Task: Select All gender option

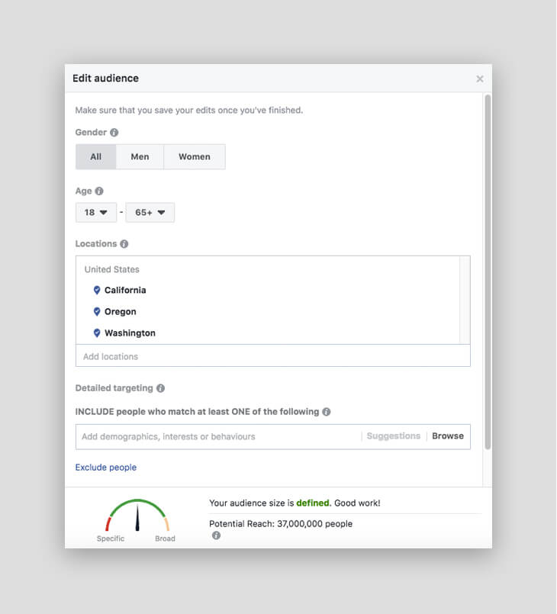Action: click(x=96, y=156)
